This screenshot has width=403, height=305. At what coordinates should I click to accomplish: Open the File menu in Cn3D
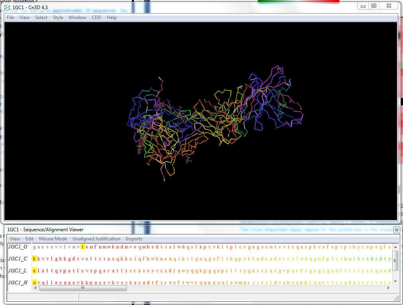(10, 18)
